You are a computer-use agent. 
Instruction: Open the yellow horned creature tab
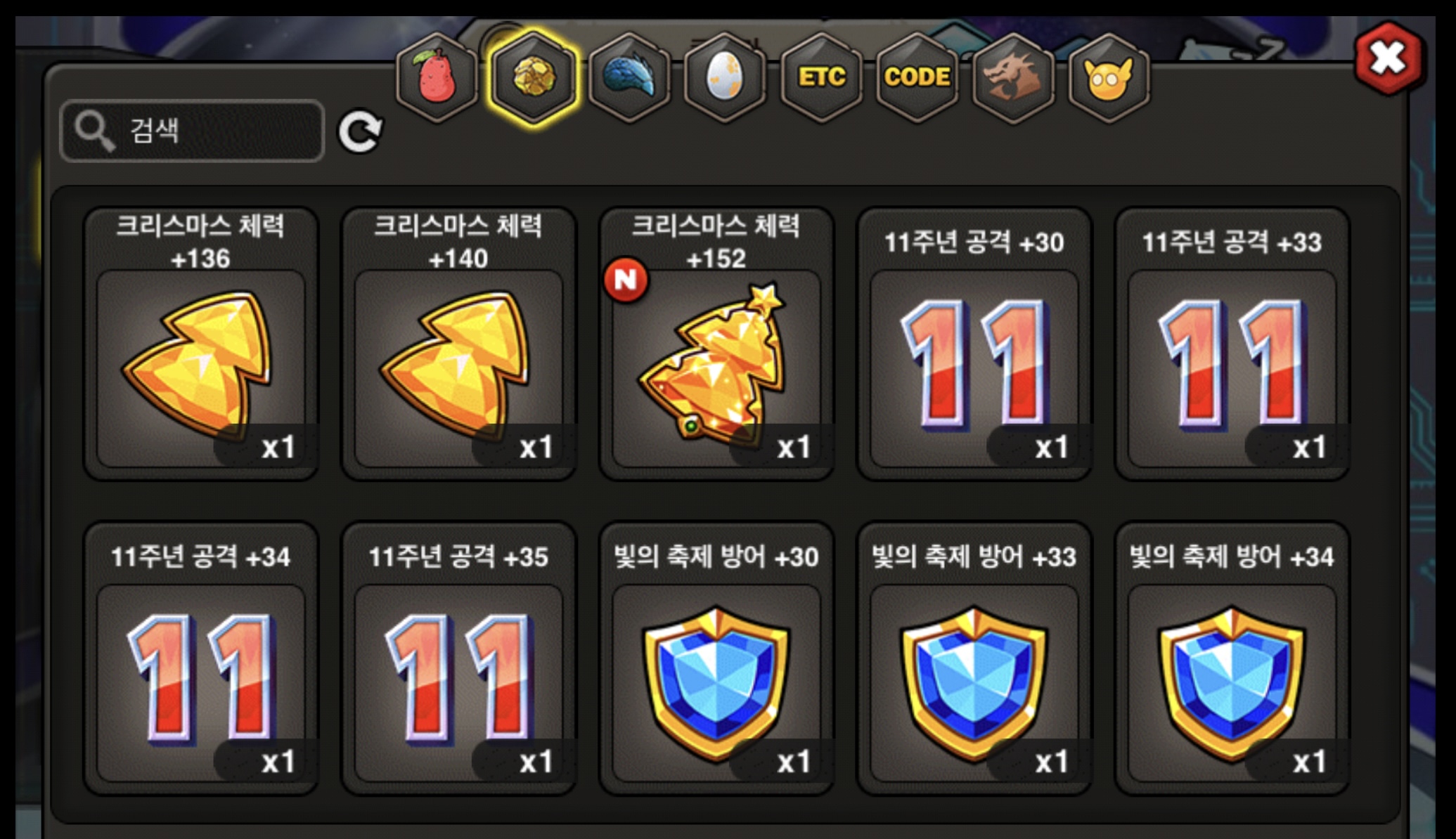coord(1109,77)
